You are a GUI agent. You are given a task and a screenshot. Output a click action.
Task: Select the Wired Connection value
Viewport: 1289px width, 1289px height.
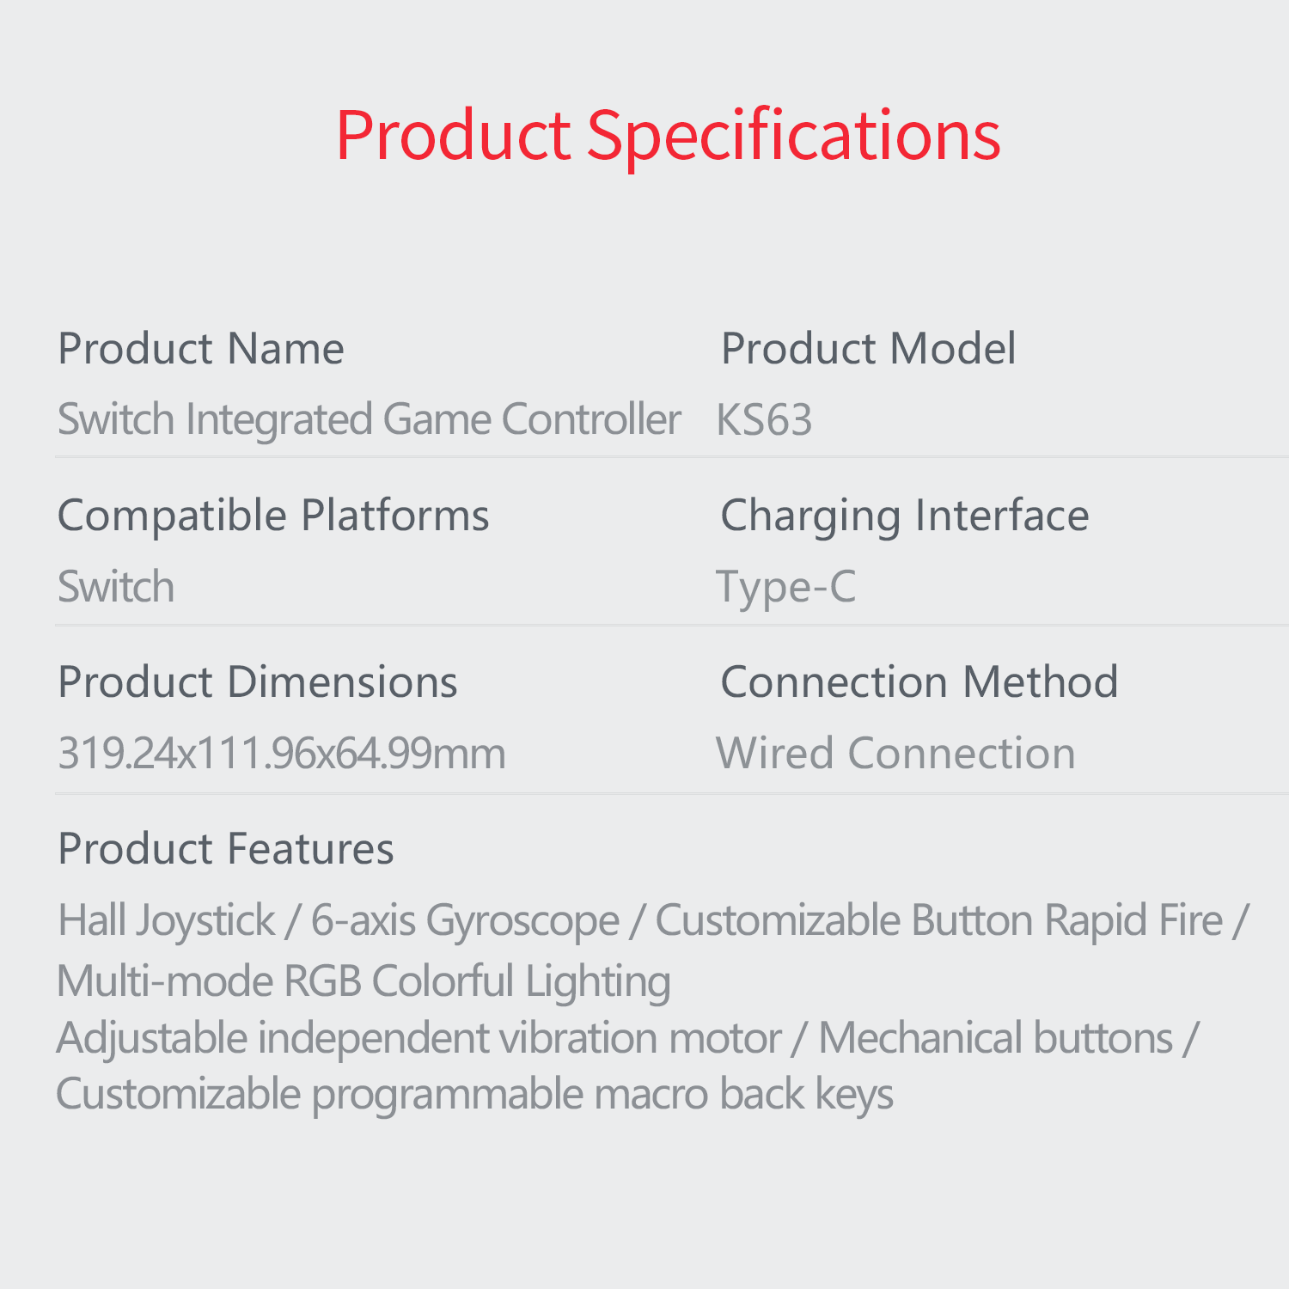pyautogui.click(x=895, y=754)
